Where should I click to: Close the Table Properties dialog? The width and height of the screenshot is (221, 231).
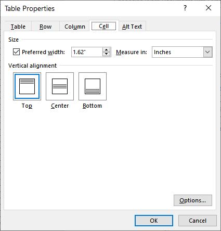click(x=209, y=8)
